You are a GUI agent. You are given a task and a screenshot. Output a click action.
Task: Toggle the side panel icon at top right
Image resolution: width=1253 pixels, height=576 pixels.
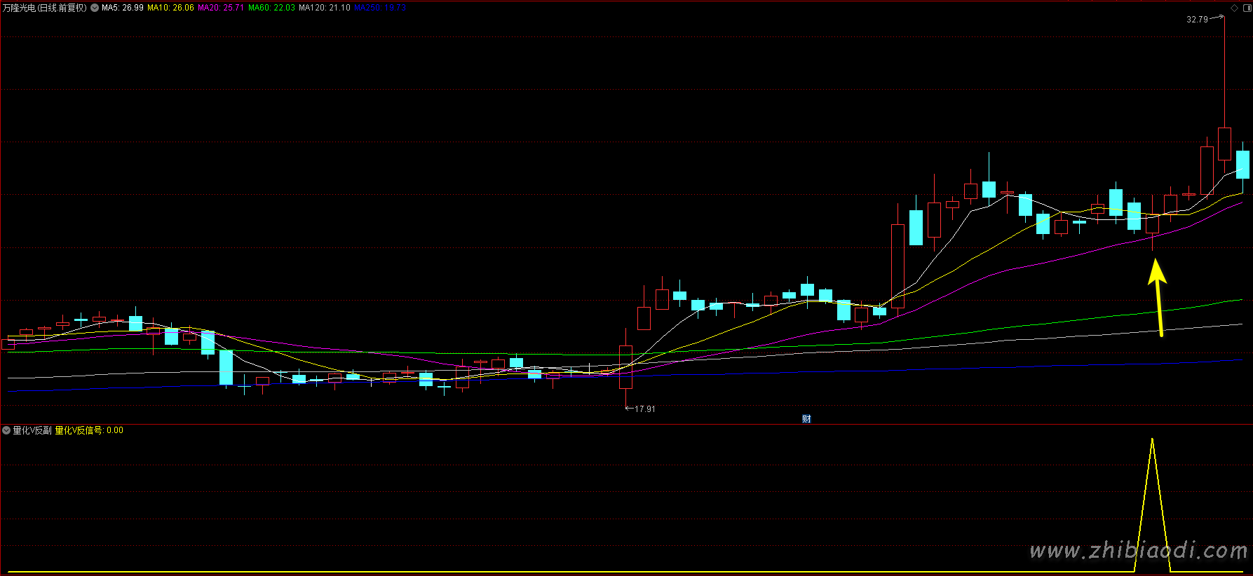[1247, 8]
